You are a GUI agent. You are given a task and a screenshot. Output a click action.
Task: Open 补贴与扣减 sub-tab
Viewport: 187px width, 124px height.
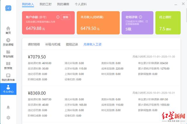pos(53,44)
